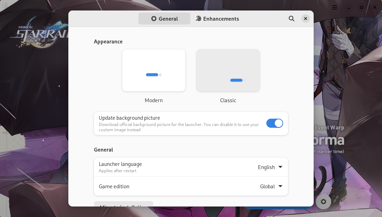Open the Game edition dropdown
The width and height of the screenshot is (382, 217).
(271, 186)
